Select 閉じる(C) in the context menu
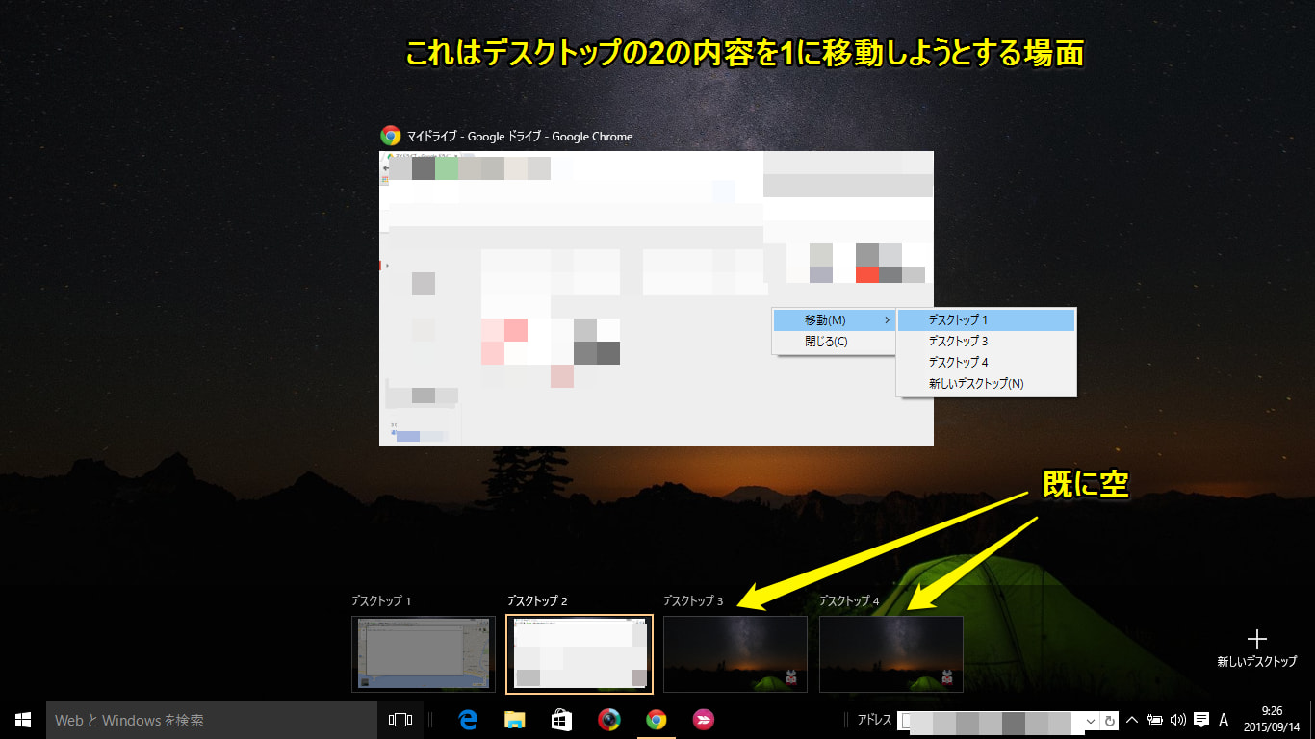 click(x=826, y=341)
